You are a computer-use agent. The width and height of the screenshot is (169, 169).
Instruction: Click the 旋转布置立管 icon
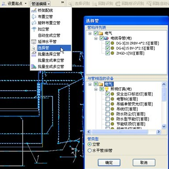[x=34, y=23]
